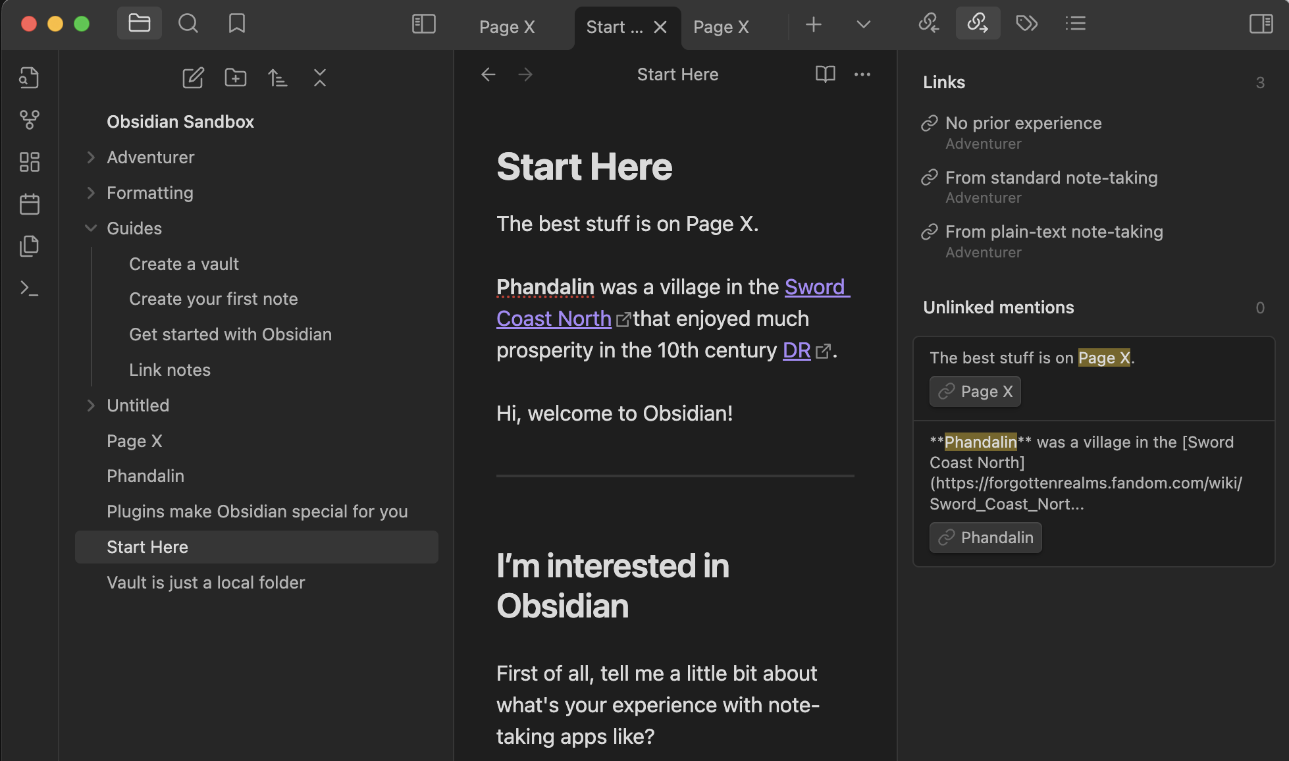Image resolution: width=1289 pixels, height=761 pixels.
Task: Click the Hi, welcome to Obsidian! line
Action: (614, 413)
